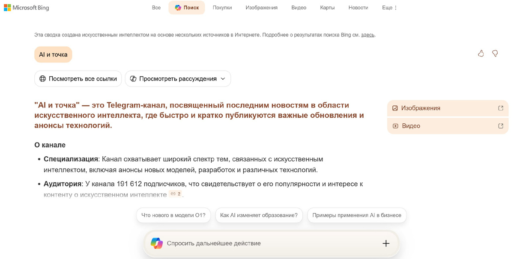Click the Специализация bullet label
Screen dimensions: 514x259
71,159
